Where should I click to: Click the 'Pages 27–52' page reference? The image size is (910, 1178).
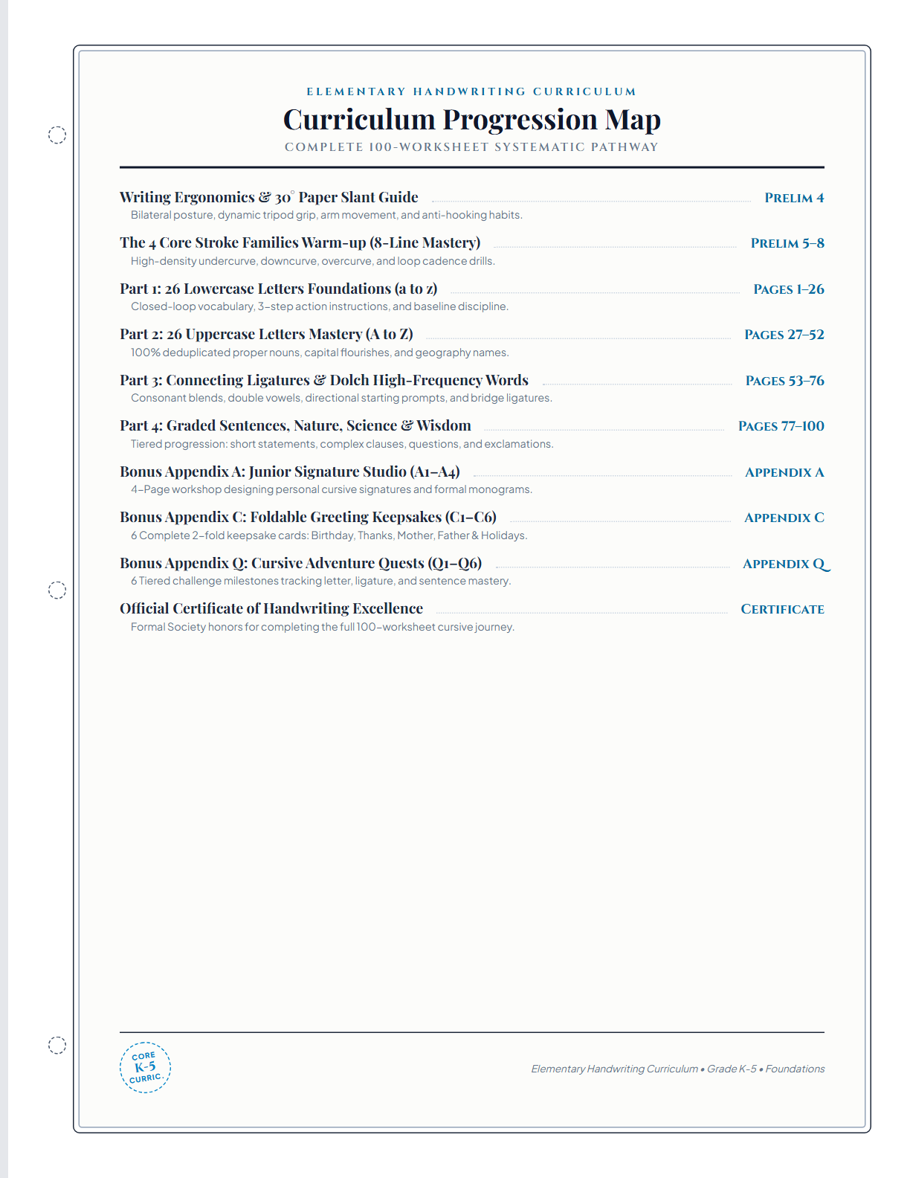784,335
